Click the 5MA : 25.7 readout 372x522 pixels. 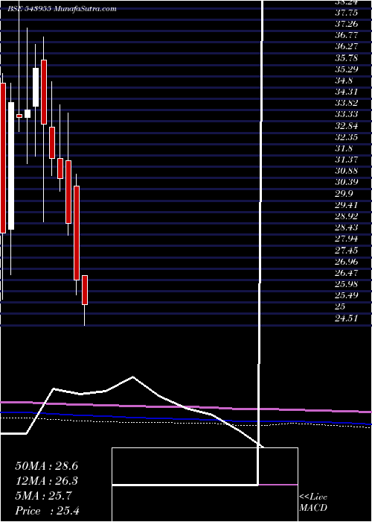(x=43, y=496)
